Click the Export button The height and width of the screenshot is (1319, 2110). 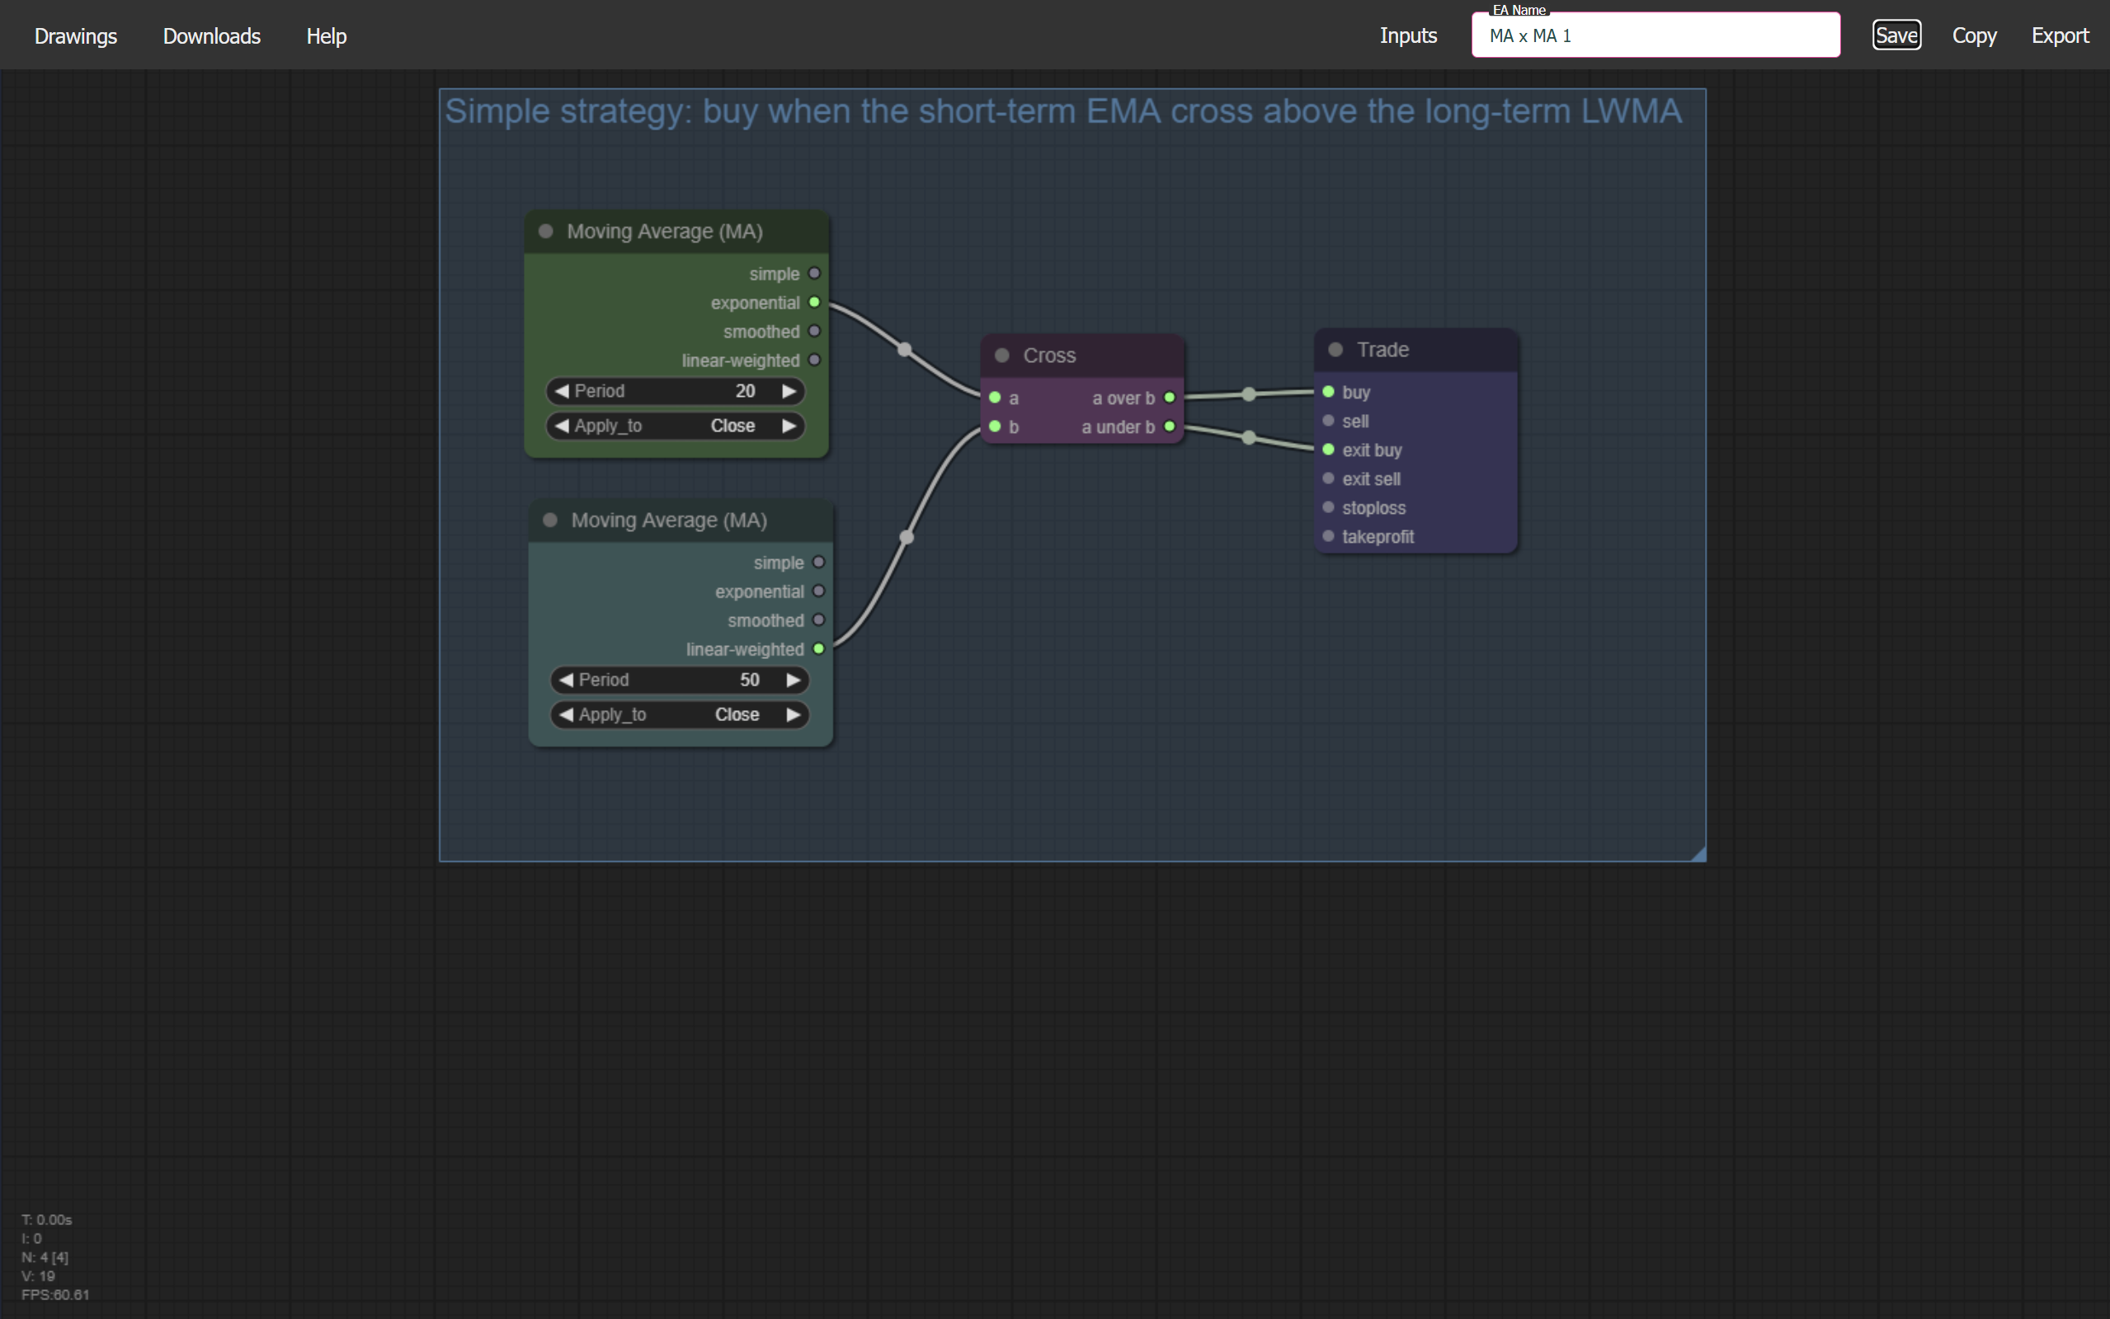[x=2061, y=35]
